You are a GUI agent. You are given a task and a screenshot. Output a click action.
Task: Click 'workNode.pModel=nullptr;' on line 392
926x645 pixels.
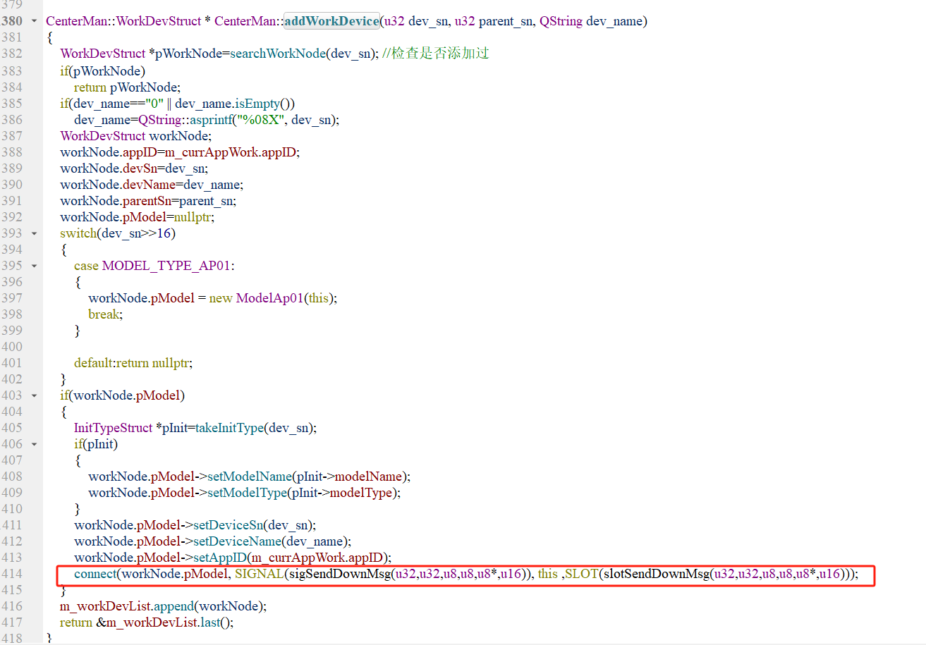(137, 217)
